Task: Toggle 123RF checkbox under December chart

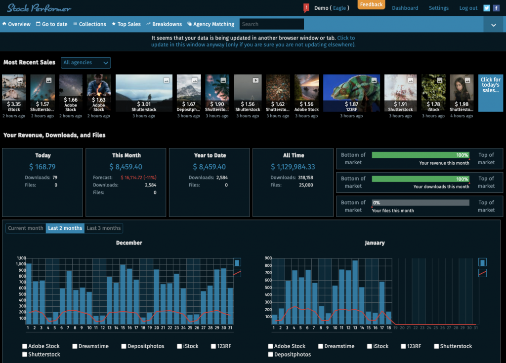Action: coord(213,346)
